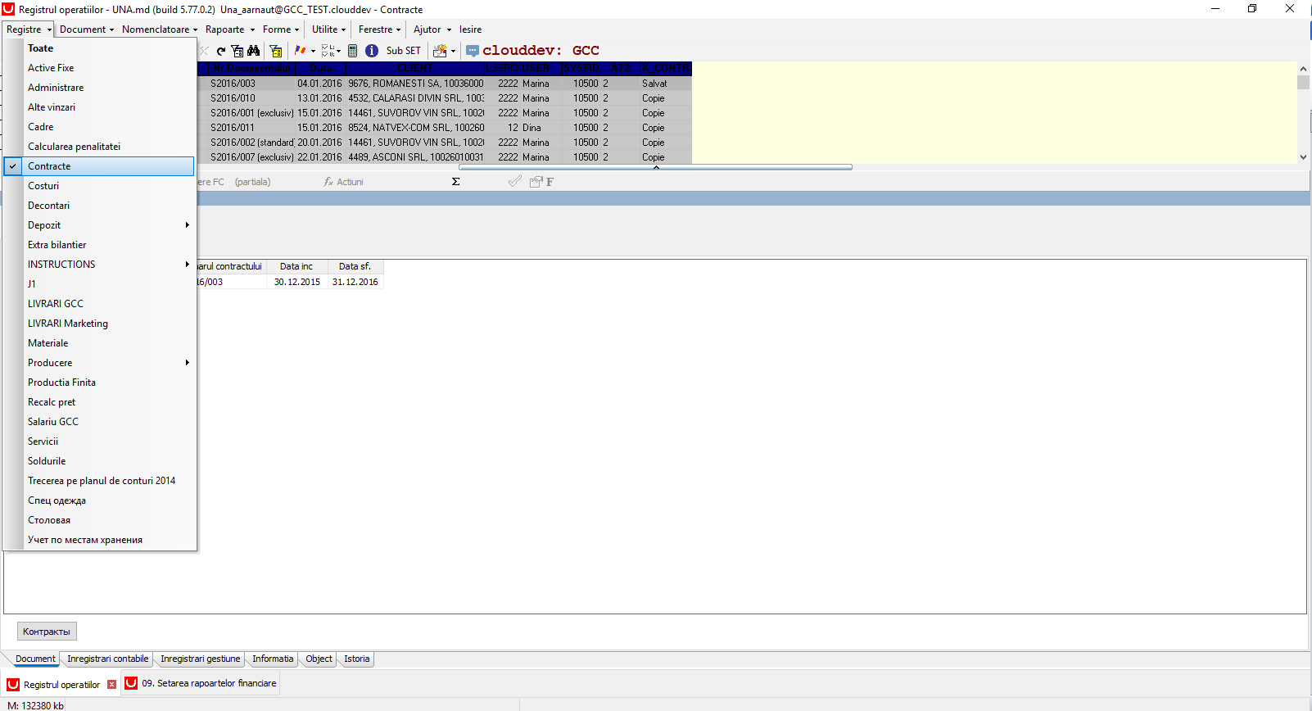Click the blue chat bubble icon

click(473, 51)
